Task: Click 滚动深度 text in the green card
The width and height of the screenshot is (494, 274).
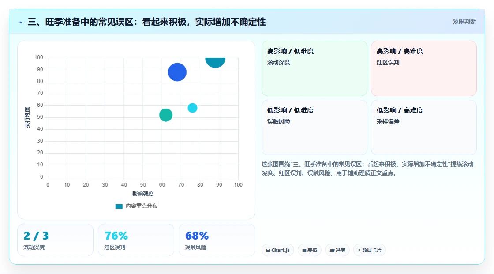Action: point(278,62)
